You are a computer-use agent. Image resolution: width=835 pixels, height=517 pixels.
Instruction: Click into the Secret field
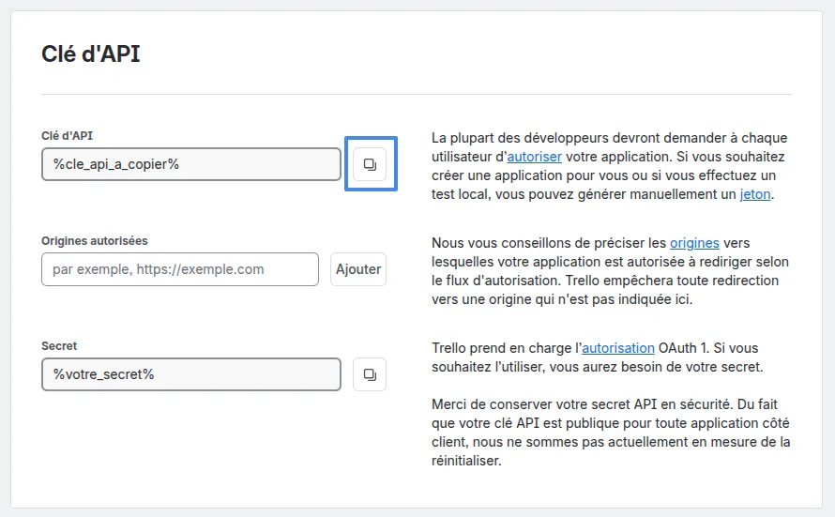[191, 374]
